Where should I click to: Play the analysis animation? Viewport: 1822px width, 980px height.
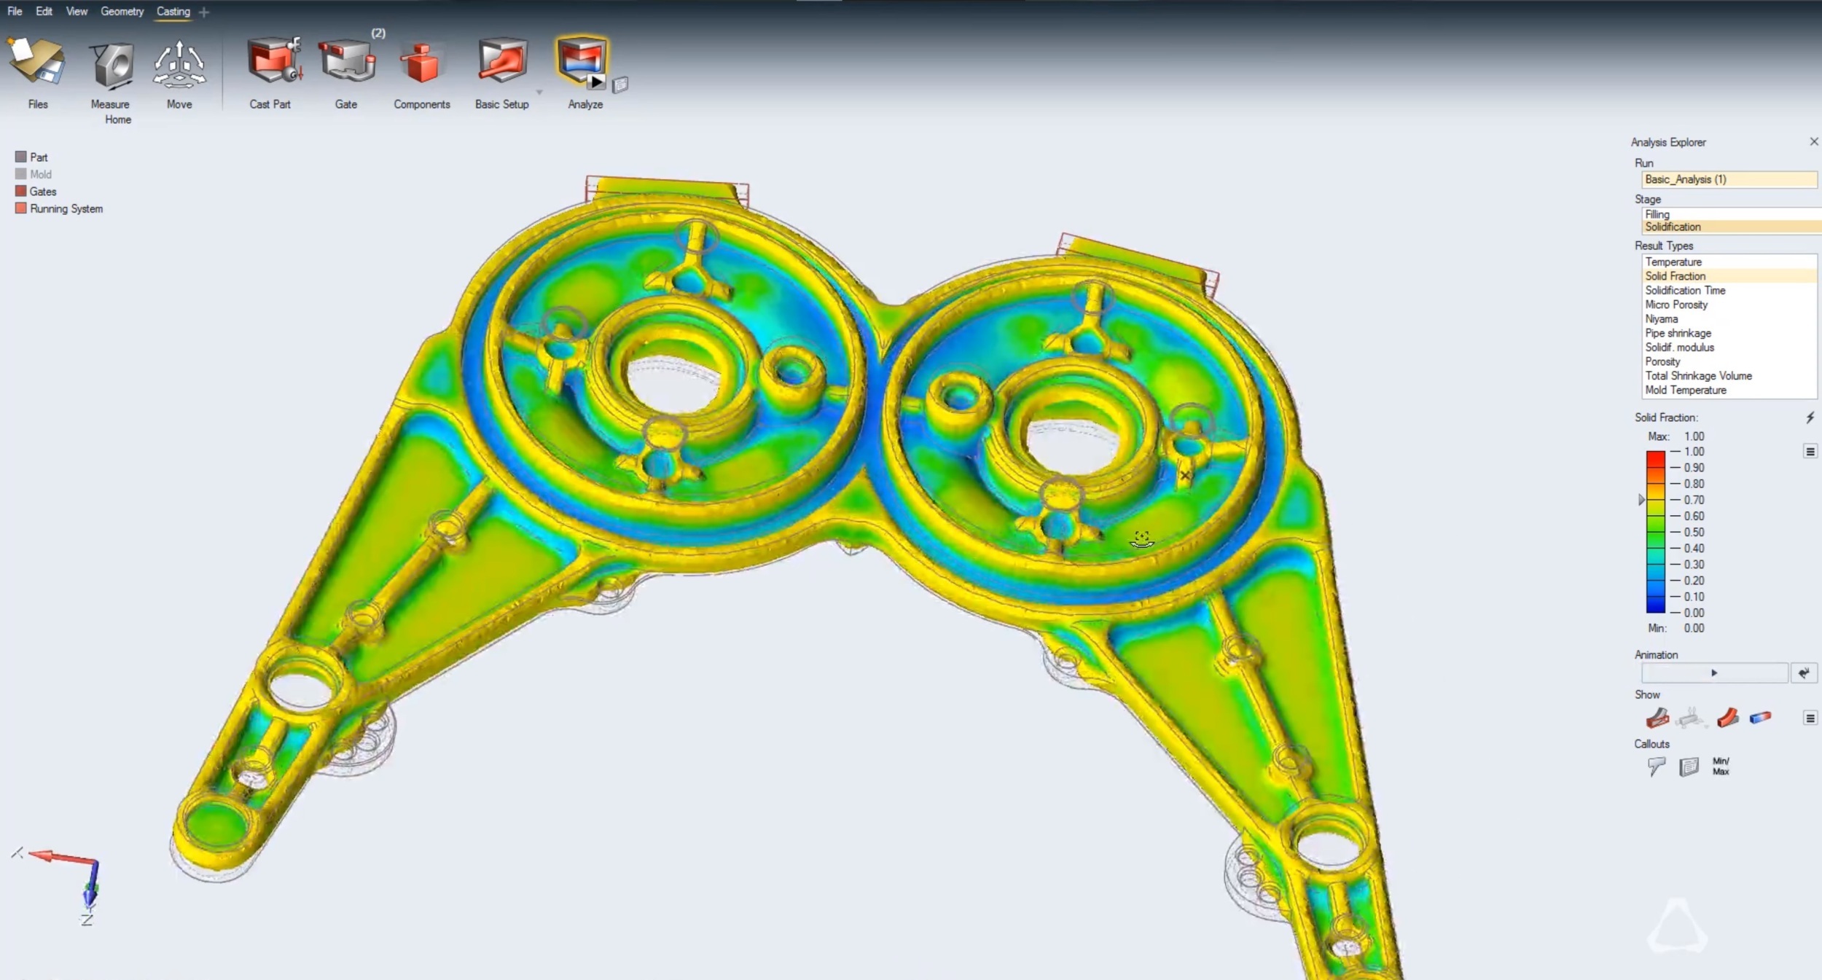(x=1714, y=673)
